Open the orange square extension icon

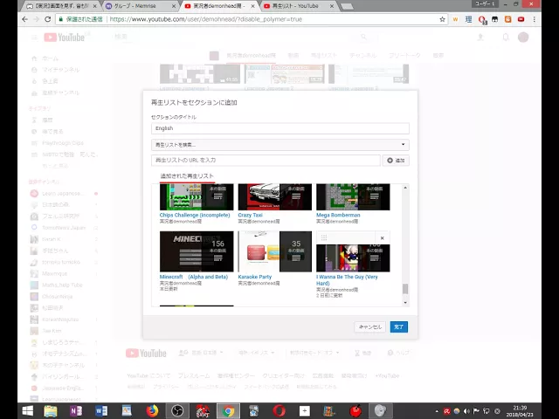pos(508,19)
